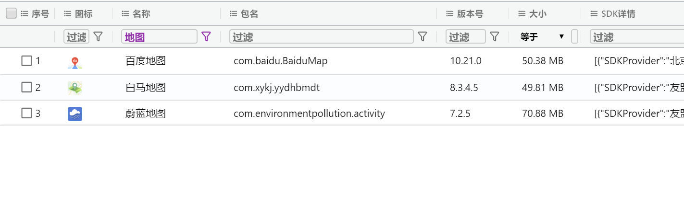Click the purple filter funnel for 名称
Image resolution: width=684 pixels, height=206 pixels.
[x=206, y=36]
